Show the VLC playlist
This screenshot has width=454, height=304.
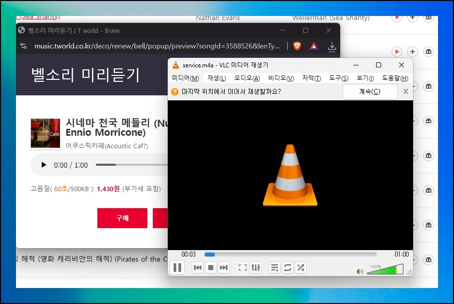click(275, 268)
